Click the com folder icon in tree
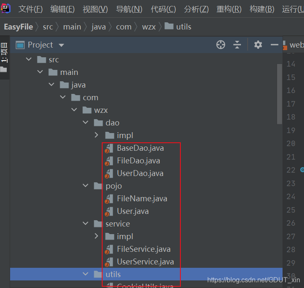 pos(76,98)
